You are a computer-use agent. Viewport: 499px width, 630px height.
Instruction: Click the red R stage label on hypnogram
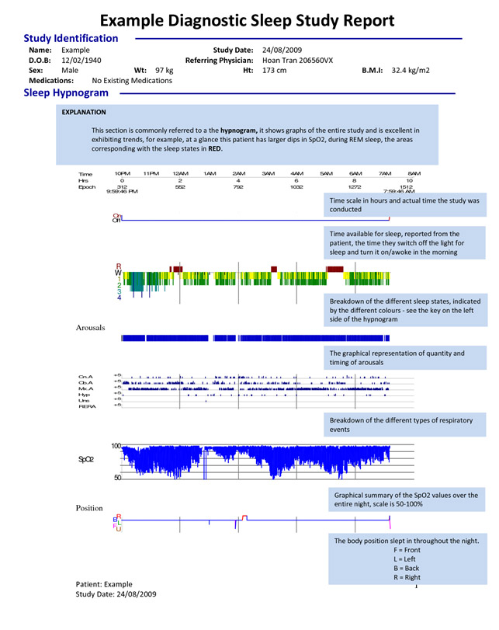[119, 266]
